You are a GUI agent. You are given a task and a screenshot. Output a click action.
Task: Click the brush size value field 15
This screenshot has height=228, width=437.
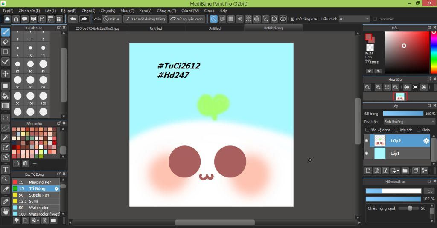point(430,191)
